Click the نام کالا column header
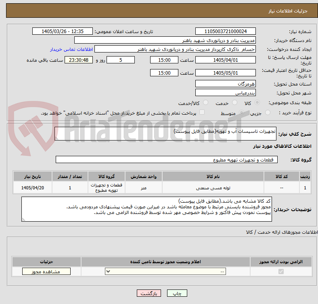The width and height of the screenshot is (318, 304). pos(213,176)
